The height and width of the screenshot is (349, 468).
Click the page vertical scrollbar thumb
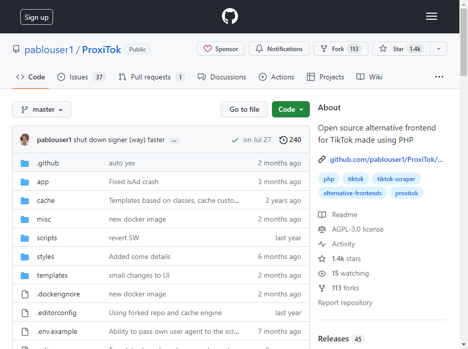[x=463, y=42]
